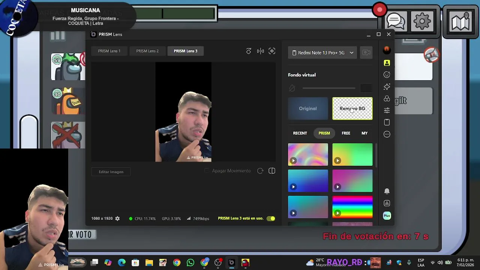Screen dimensions: 480x270
Task: Open Among Us taskbar icon
Action: coord(245,262)
